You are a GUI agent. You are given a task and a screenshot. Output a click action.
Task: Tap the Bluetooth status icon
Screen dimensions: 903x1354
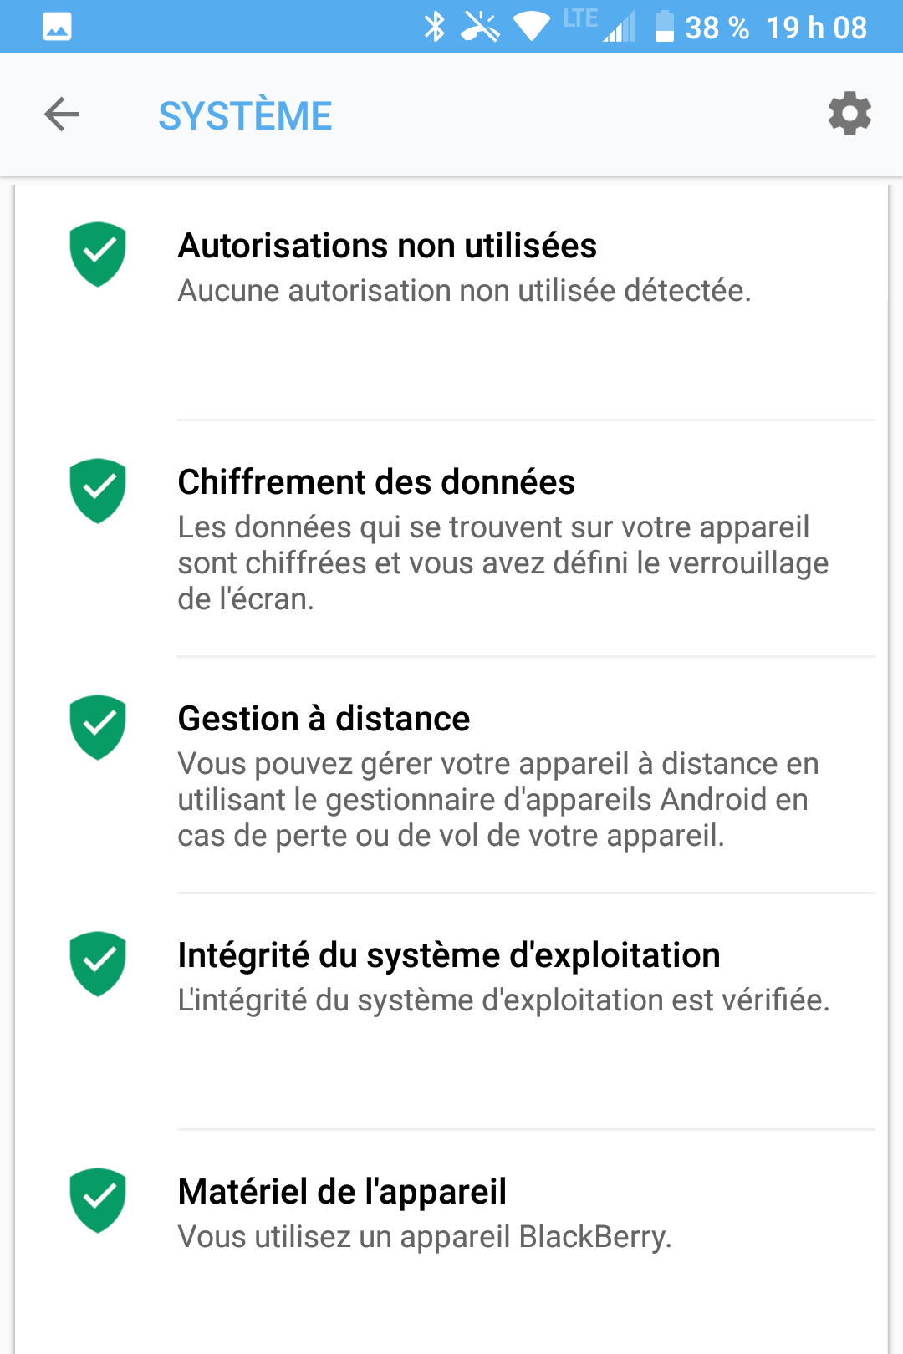(x=434, y=27)
